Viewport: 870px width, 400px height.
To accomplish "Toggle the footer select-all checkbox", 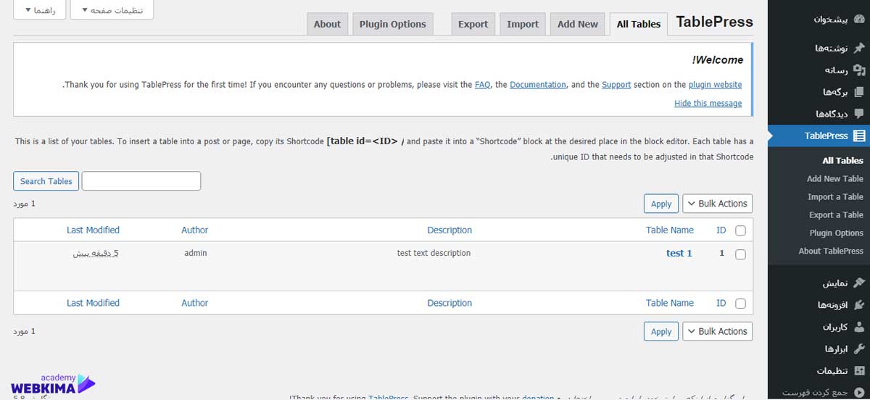I will [740, 304].
